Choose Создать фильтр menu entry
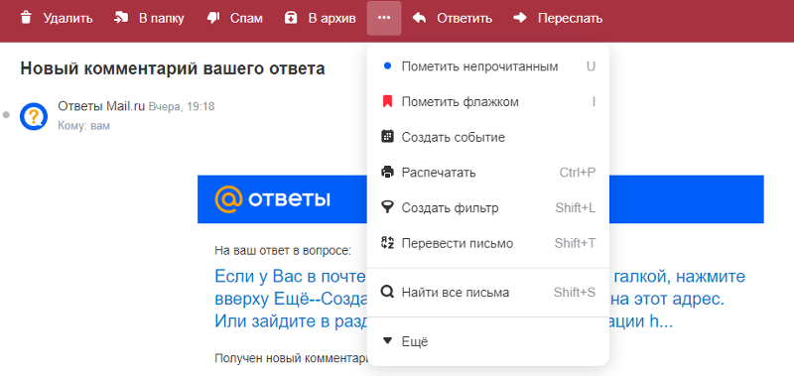The width and height of the screenshot is (794, 376). 487,208
